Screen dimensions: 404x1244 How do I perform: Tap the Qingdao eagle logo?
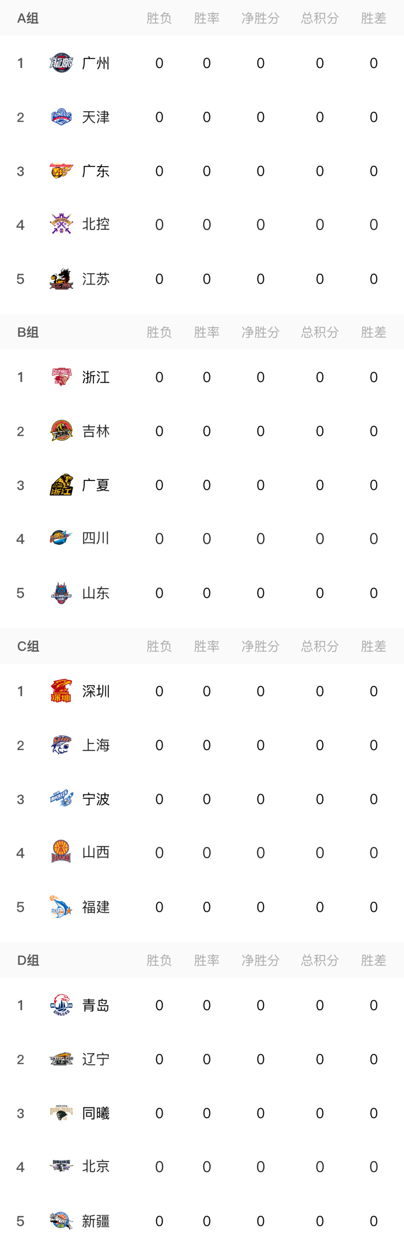61,1005
